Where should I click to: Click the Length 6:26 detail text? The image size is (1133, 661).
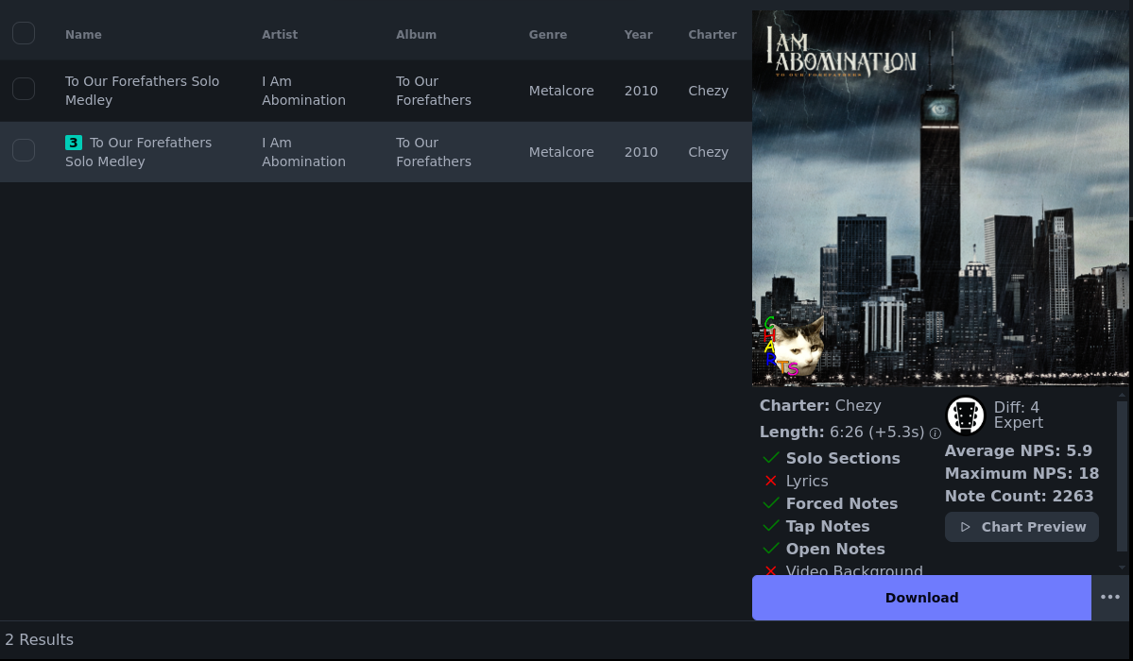click(842, 432)
